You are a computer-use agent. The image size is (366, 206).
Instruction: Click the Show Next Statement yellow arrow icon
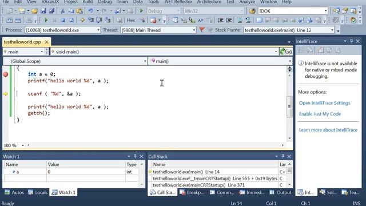tap(82, 21)
